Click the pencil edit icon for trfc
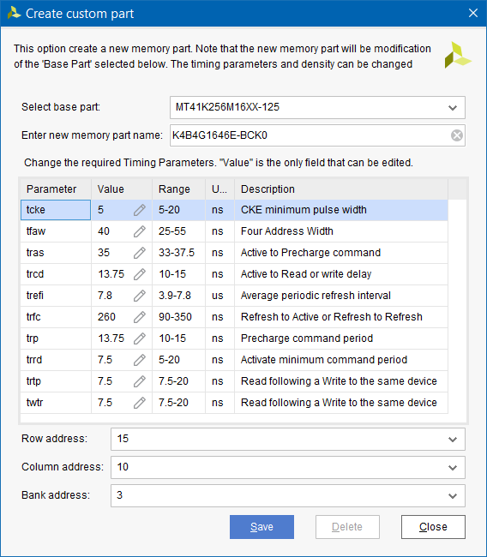Image resolution: width=487 pixels, height=557 pixels. (x=140, y=317)
